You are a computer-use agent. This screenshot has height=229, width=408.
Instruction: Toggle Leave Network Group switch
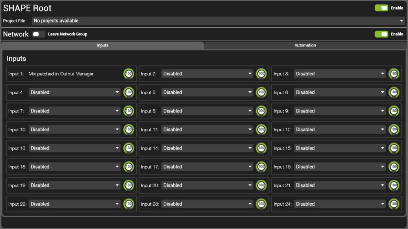coord(39,34)
